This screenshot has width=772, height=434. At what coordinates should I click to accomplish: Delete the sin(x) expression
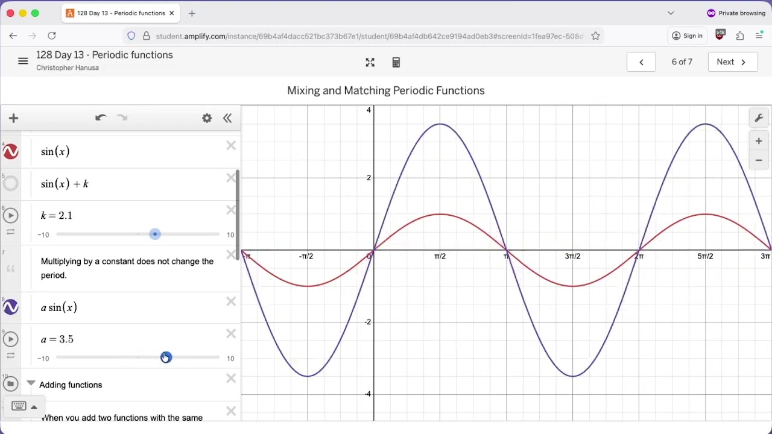click(x=231, y=146)
